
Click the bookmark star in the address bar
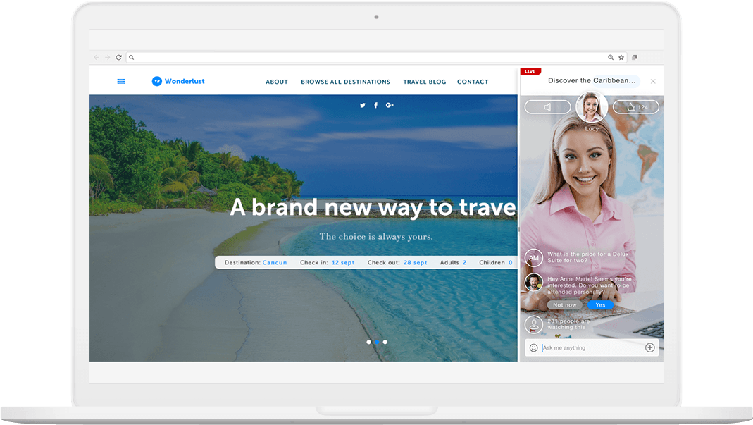pyautogui.click(x=621, y=57)
